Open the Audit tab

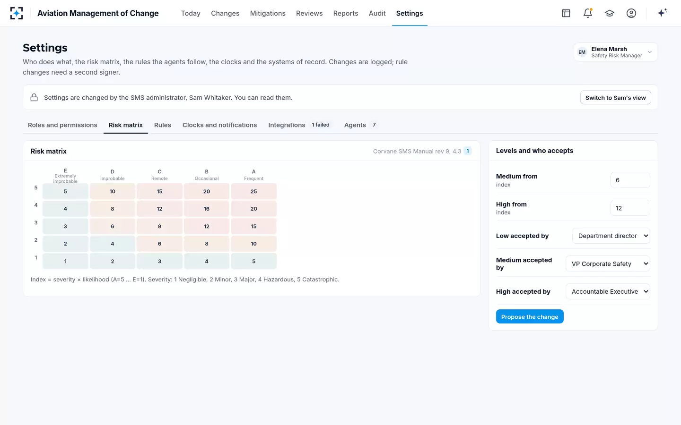tap(377, 13)
